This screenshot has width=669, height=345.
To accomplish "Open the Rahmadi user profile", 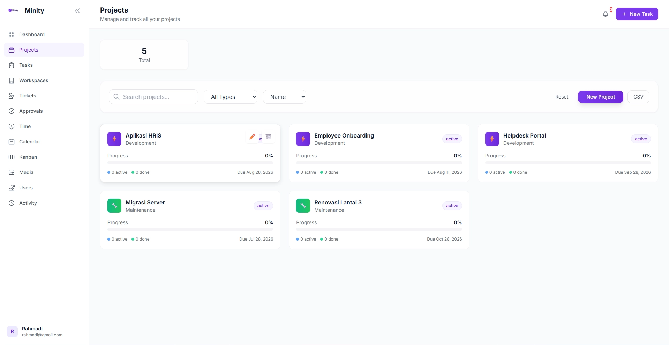I will 44,331.
